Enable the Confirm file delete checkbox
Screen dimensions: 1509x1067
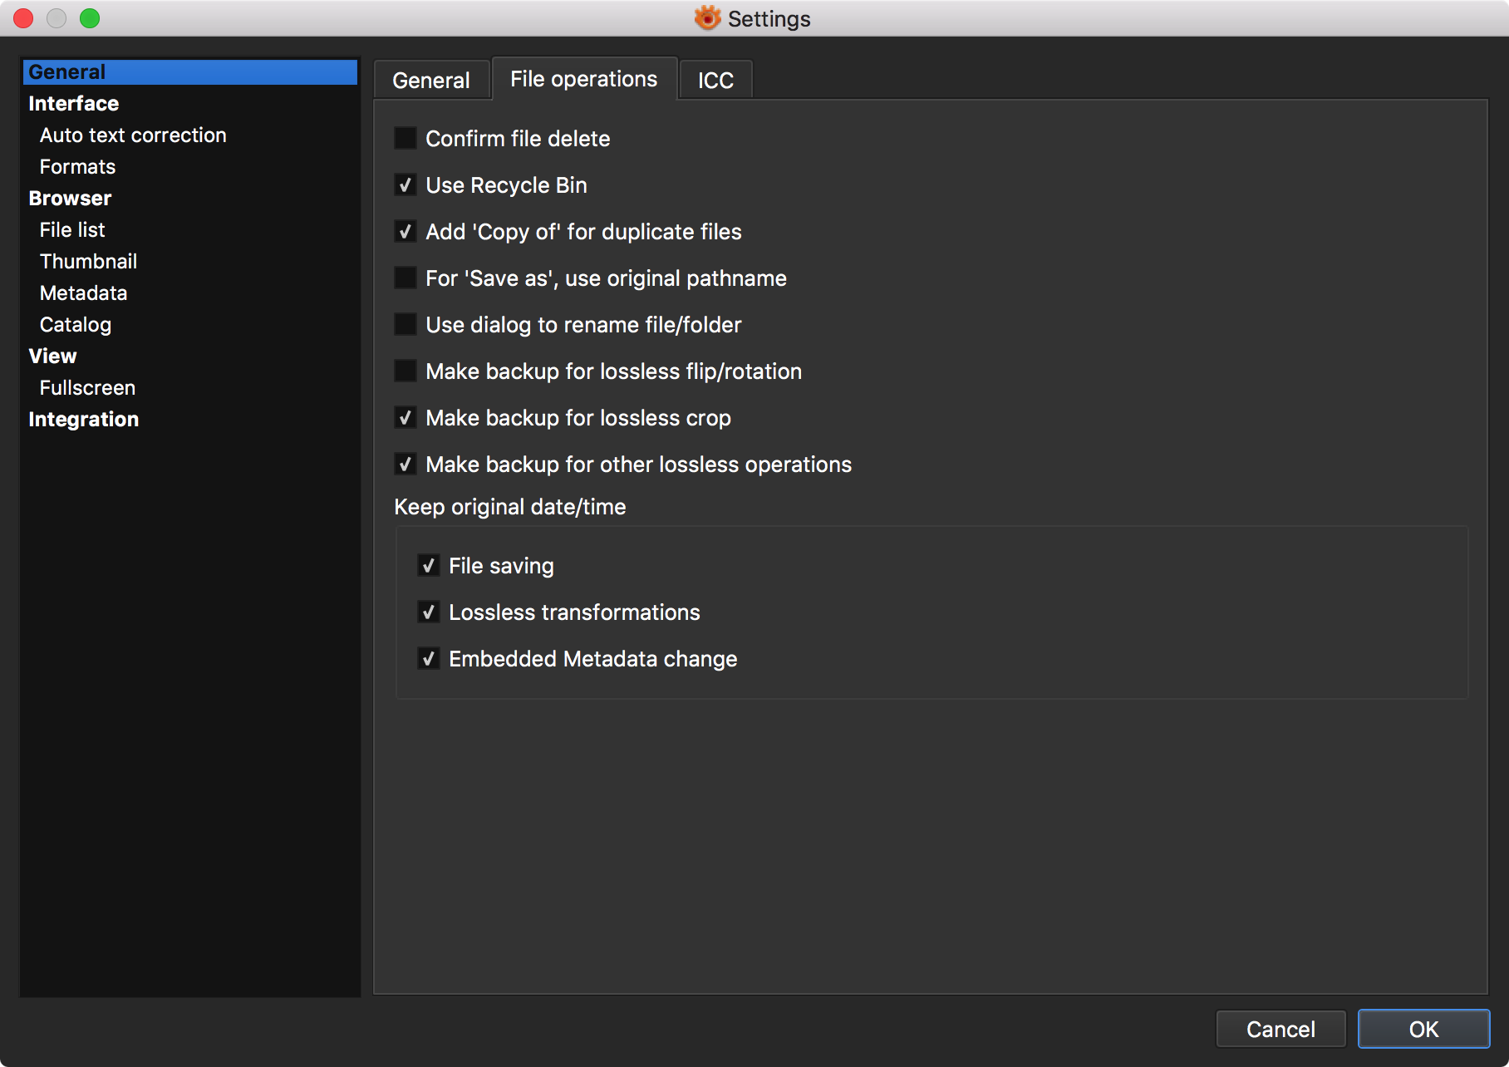(x=406, y=139)
